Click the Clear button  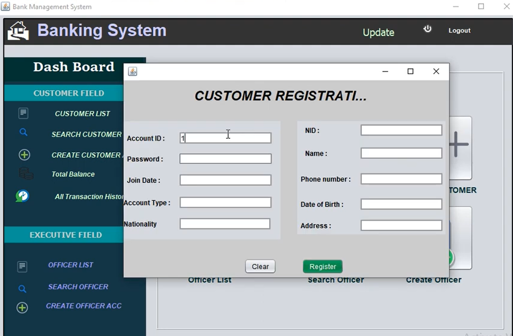(x=261, y=266)
